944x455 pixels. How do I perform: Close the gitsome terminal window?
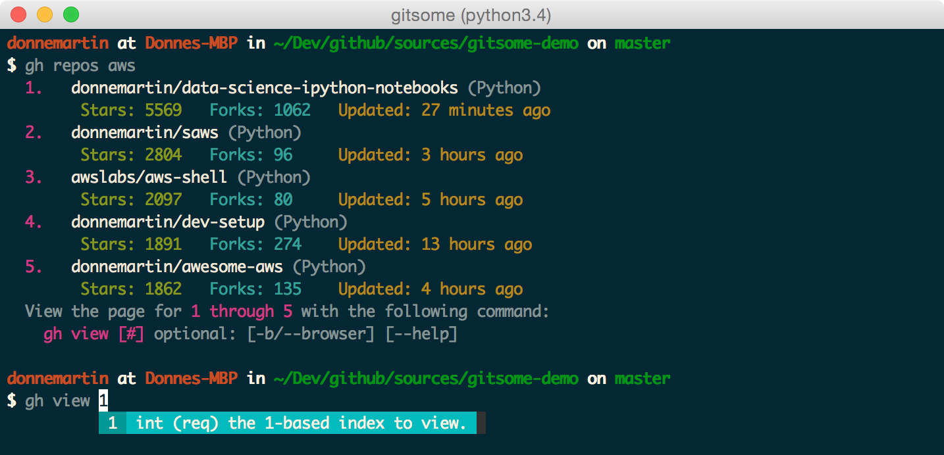pos(19,14)
